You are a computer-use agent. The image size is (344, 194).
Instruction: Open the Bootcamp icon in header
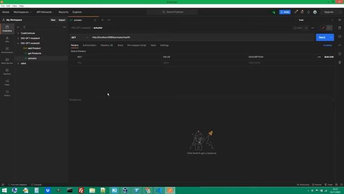tap(302, 12)
